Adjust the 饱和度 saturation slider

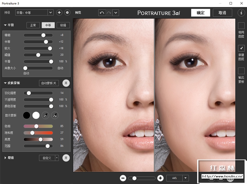[38, 133]
